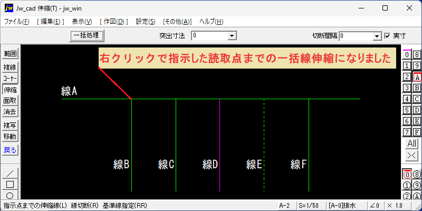This screenshot has width=422, height=211.
Task: Open the scale S=1/50 selector
Action: (x=309, y=206)
